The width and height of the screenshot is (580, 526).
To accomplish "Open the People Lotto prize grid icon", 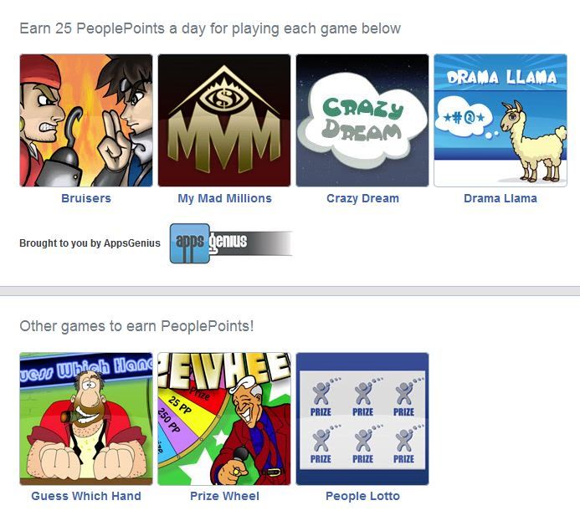I will coord(362,419).
